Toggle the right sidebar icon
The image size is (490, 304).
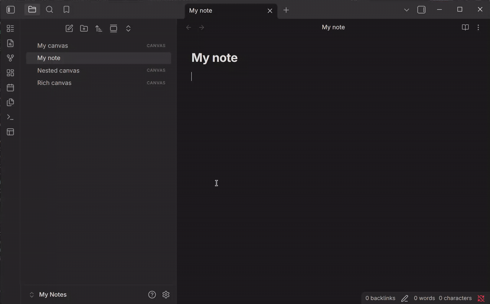click(421, 10)
